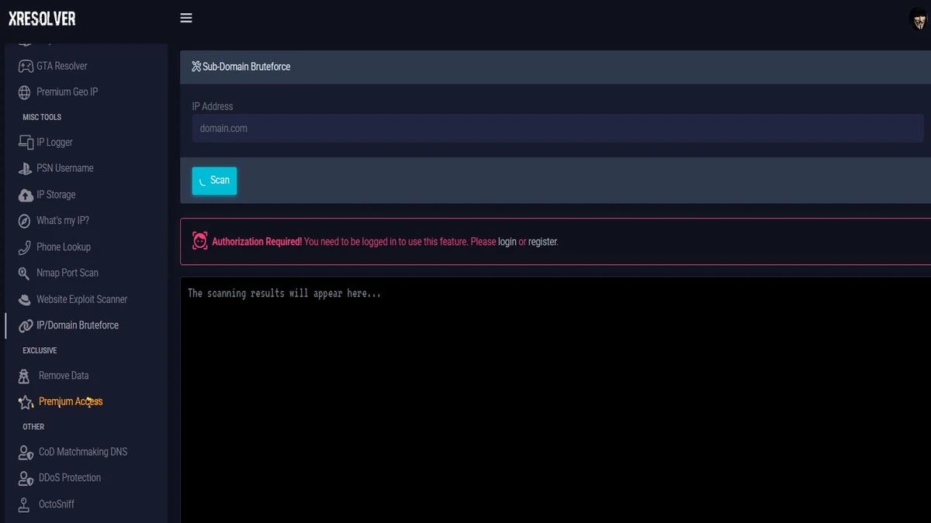Select IP/Domain Bruteforce in sidebar
931x523 pixels.
click(78, 325)
